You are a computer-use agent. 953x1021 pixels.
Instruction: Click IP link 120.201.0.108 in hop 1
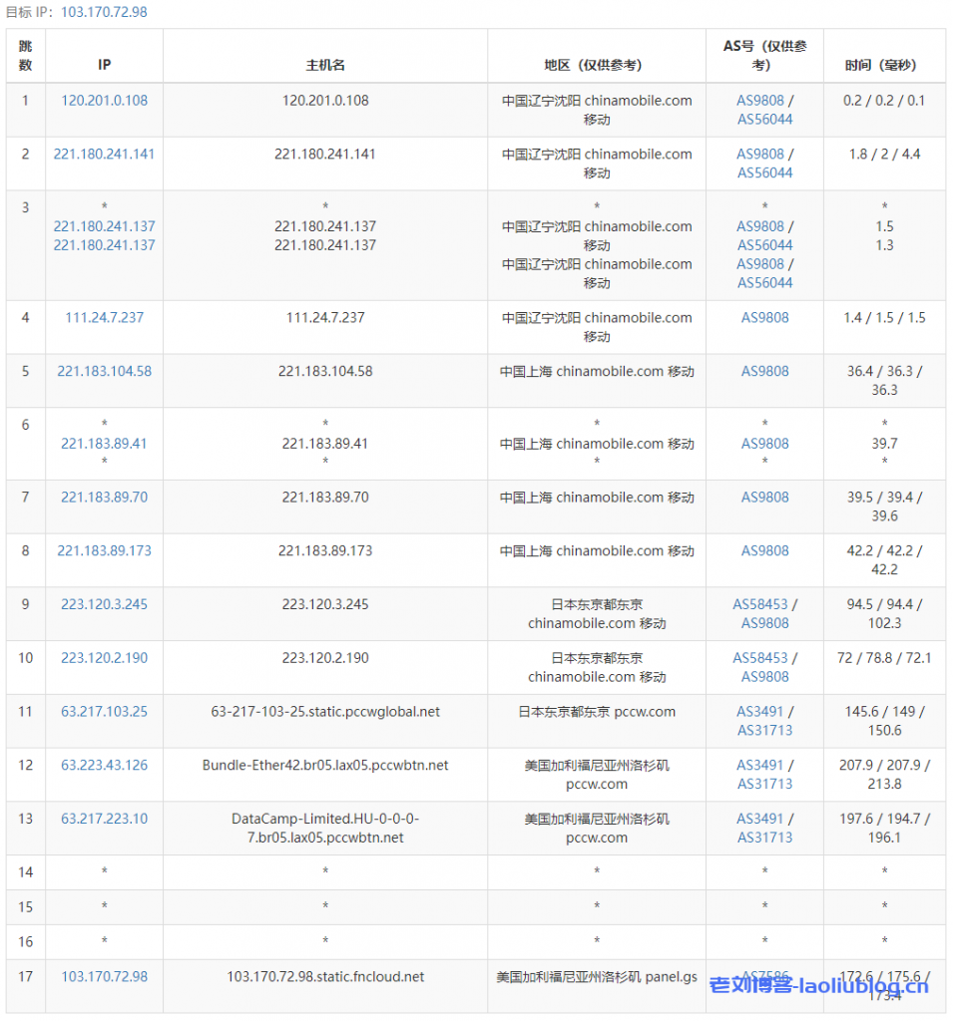[x=103, y=100]
